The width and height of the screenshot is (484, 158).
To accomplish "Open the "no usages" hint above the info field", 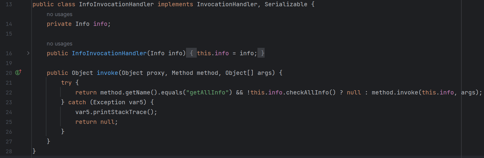I will (60, 14).
